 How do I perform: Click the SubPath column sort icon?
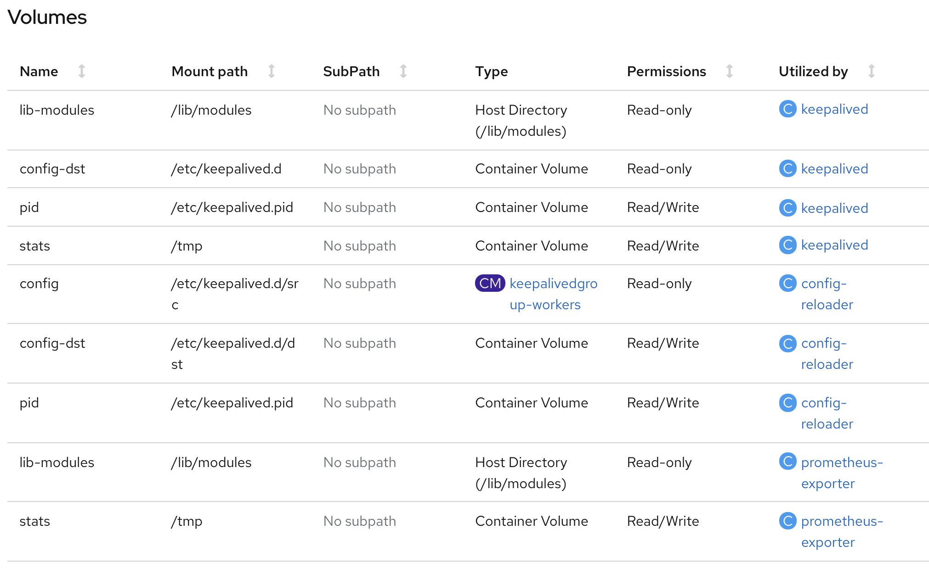403,71
